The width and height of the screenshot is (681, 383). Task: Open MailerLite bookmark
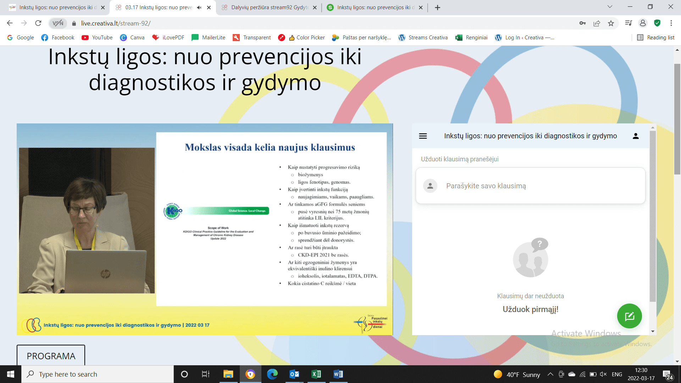pyautogui.click(x=209, y=38)
